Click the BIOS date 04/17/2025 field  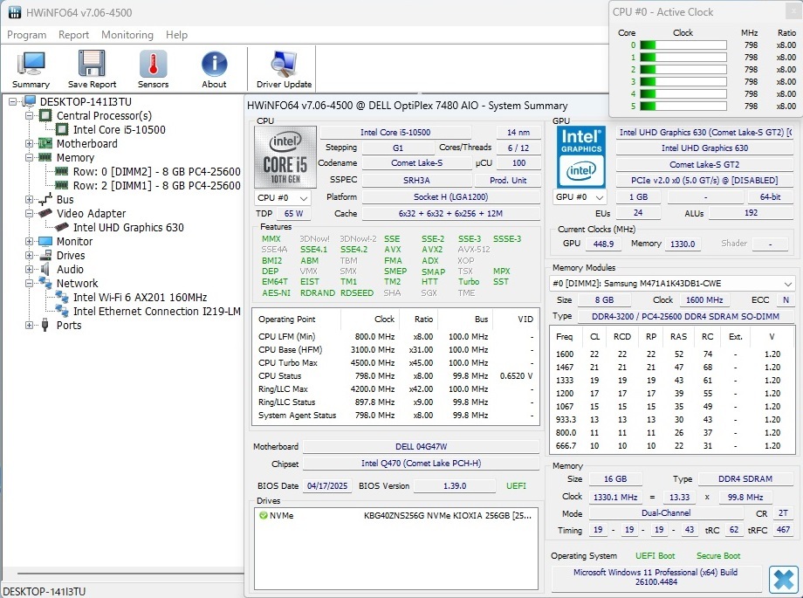coord(327,485)
